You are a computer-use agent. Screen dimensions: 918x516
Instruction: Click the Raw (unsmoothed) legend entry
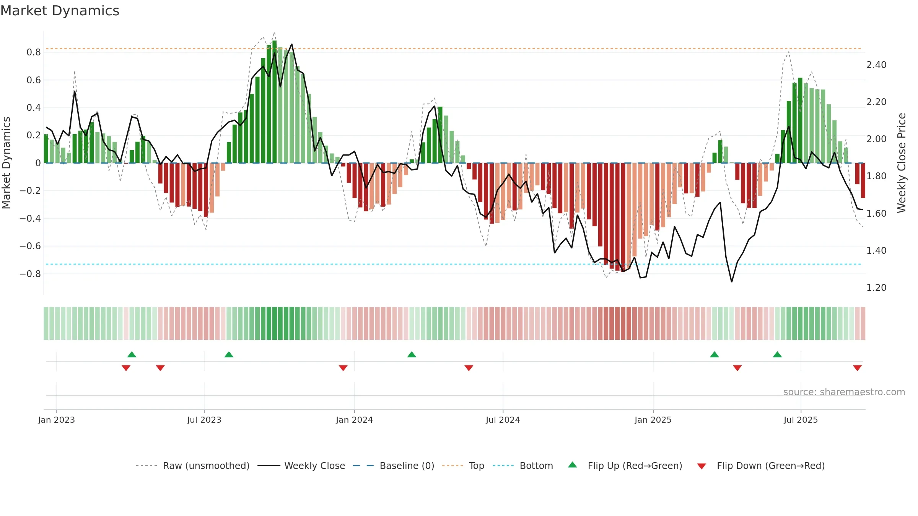point(193,466)
